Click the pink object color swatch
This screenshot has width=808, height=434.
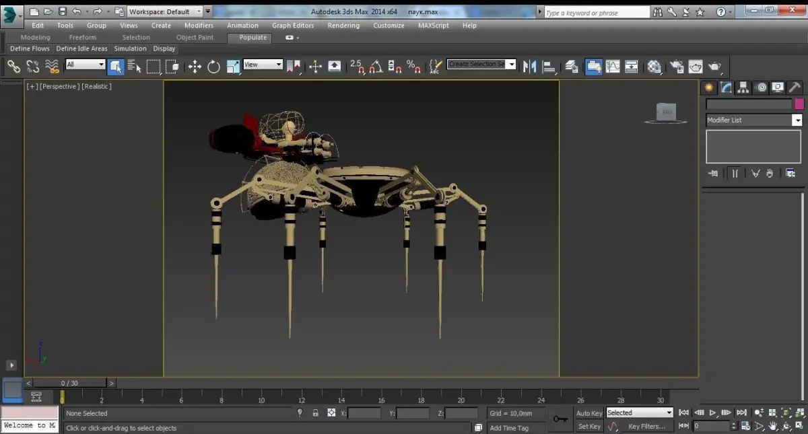[x=799, y=104]
